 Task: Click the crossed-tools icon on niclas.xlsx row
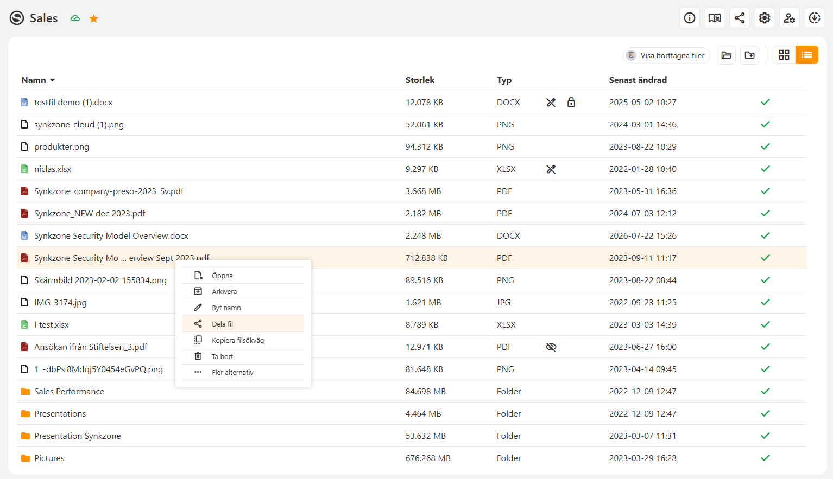[x=551, y=169]
